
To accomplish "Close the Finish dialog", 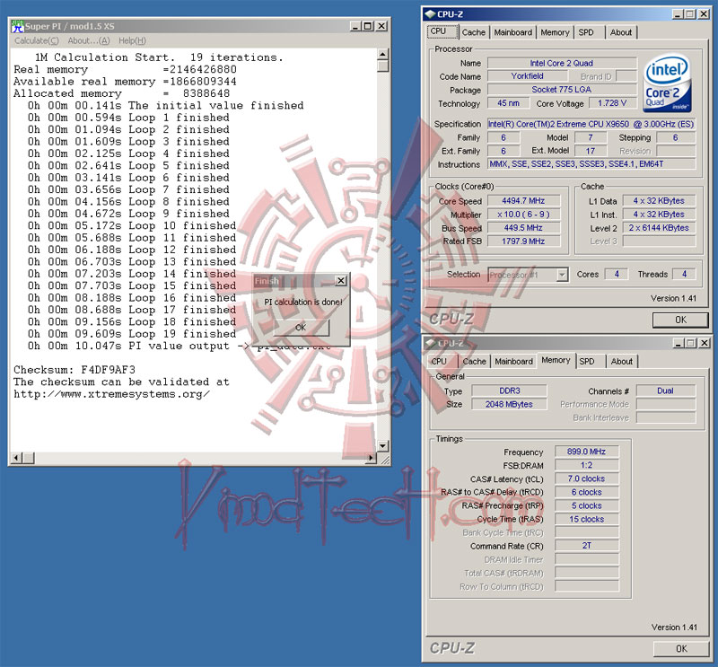I will pos(341,281).
